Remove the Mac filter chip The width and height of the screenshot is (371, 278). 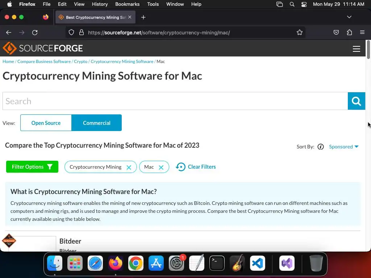(x=161, y=167)
